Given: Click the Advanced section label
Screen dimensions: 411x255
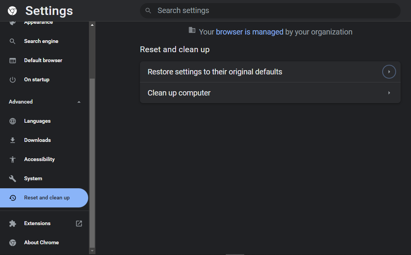Looking at the screenshot, I should (21, 102).
